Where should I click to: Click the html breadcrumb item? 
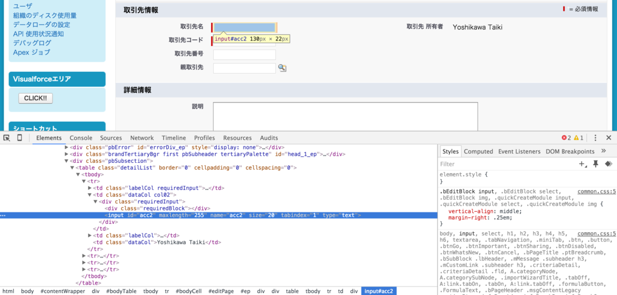coord(8,291)
